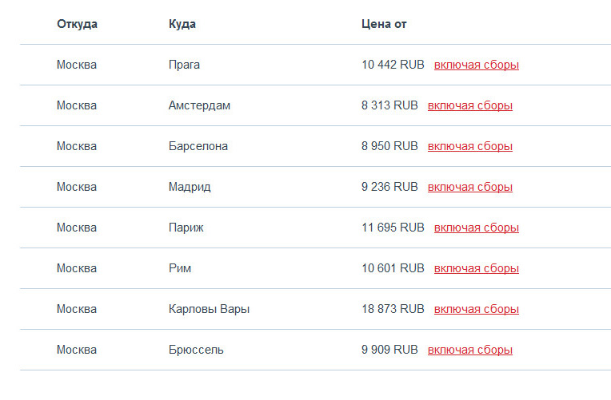Screen dimensions: 611x400
Task: Open 'включая сборы' link for Брюссель
Action: click(x=470, y=350)
